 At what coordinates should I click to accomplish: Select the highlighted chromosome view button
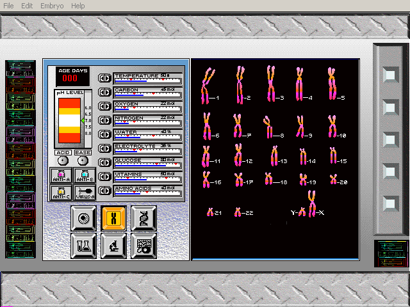113,218
